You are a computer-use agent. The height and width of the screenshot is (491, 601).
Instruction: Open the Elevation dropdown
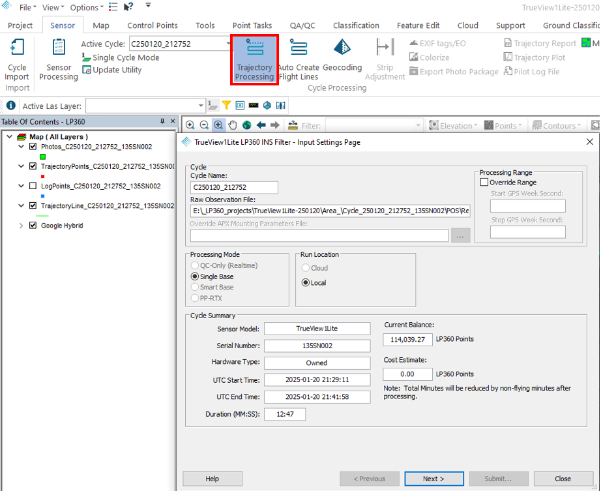(x=454, y=125)
